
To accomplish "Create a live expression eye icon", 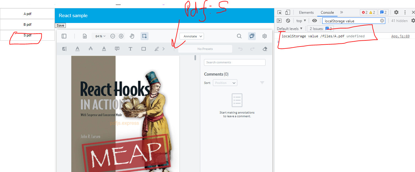I will (315, 21).
